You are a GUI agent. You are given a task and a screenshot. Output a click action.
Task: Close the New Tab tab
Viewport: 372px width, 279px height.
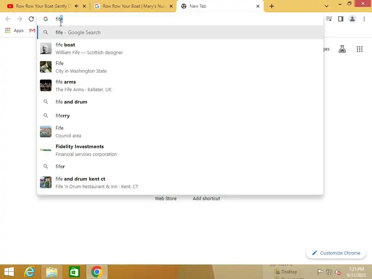[x=258, y=7]
